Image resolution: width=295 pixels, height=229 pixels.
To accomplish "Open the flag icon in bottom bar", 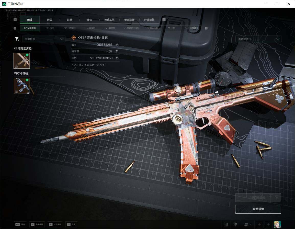I will pos(235,224).
